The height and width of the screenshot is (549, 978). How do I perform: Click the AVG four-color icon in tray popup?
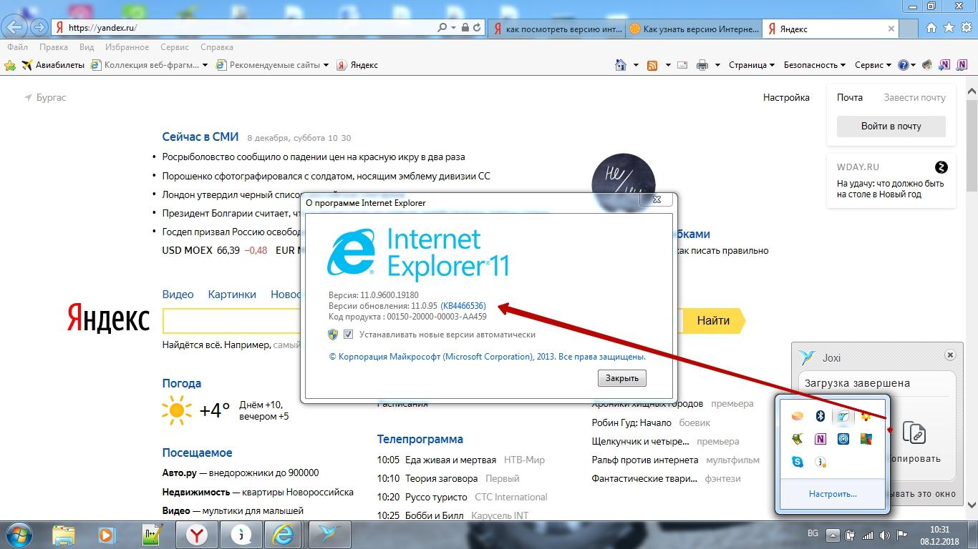click(x=866, y=439)
